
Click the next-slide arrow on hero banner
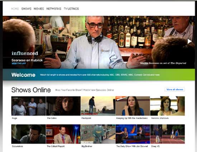point(189,41)
